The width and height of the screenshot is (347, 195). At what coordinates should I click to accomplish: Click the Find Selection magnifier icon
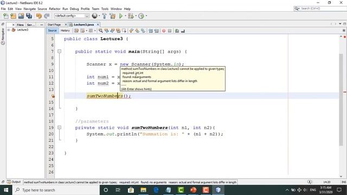pyautogui.click(x=101, y=31)
